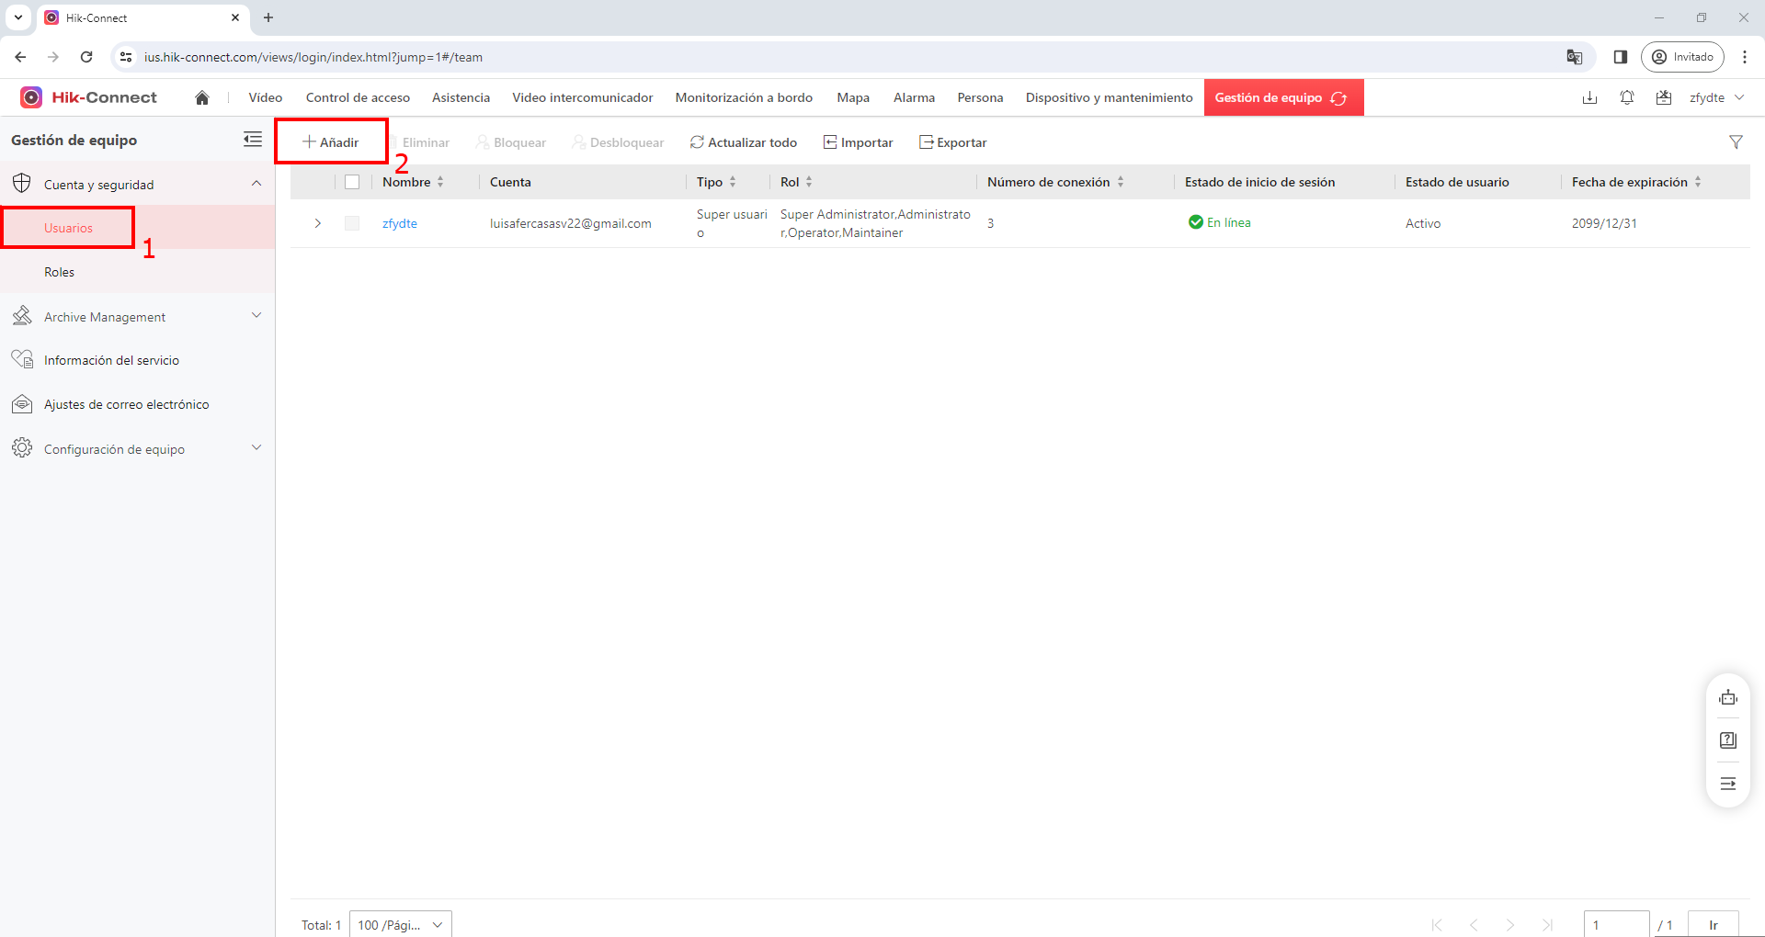
Task: Click the robot assistant floating icon
Action: pyautogui.click(x=1728, y=697)
